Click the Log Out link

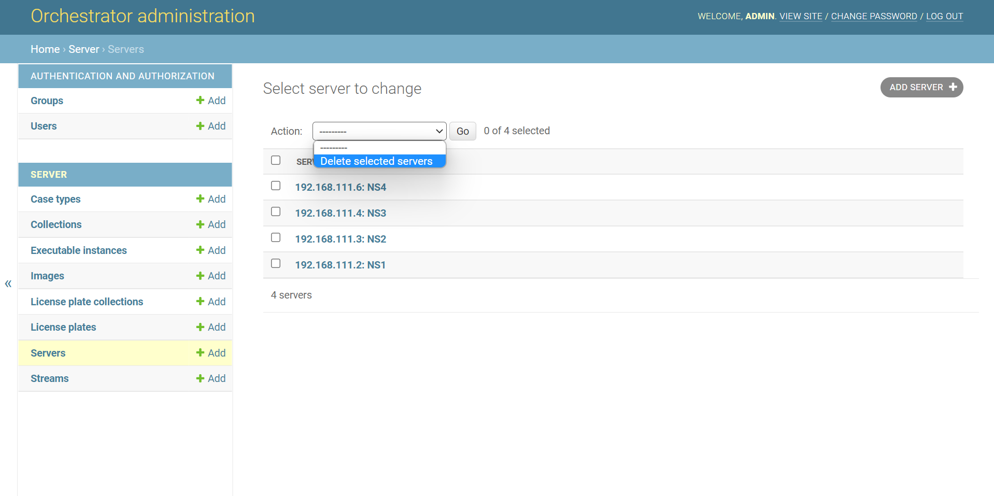tap(944, 16)
